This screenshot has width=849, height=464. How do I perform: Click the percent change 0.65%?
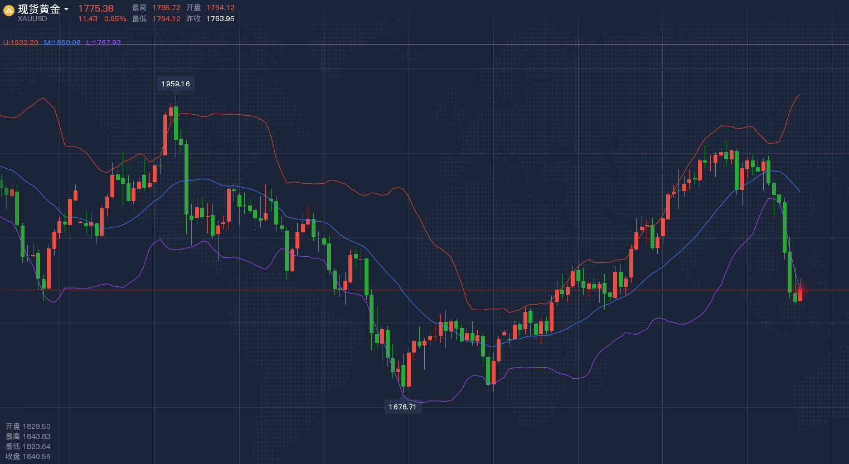pos(115,19)
